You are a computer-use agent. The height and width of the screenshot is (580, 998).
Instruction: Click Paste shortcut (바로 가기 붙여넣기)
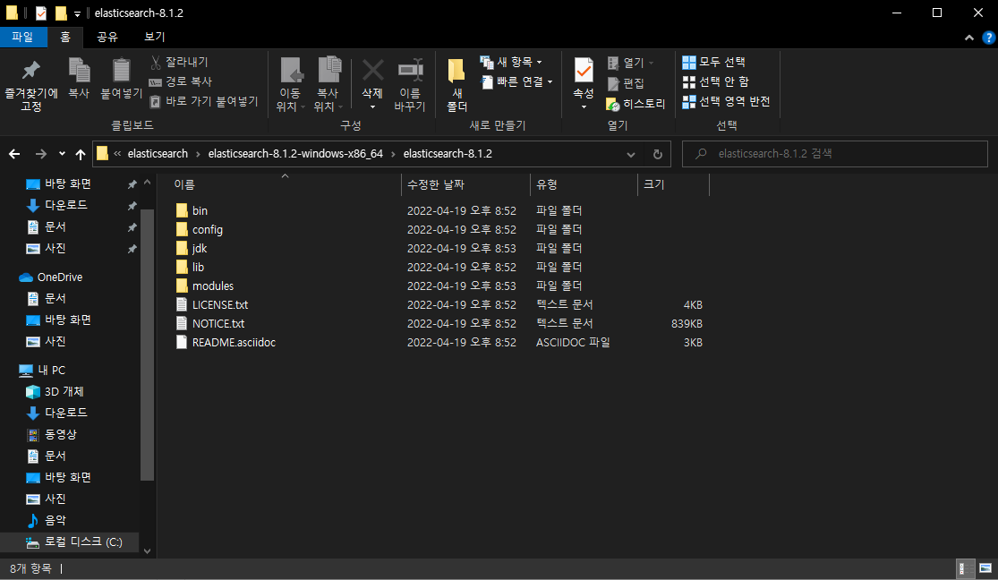204,101
